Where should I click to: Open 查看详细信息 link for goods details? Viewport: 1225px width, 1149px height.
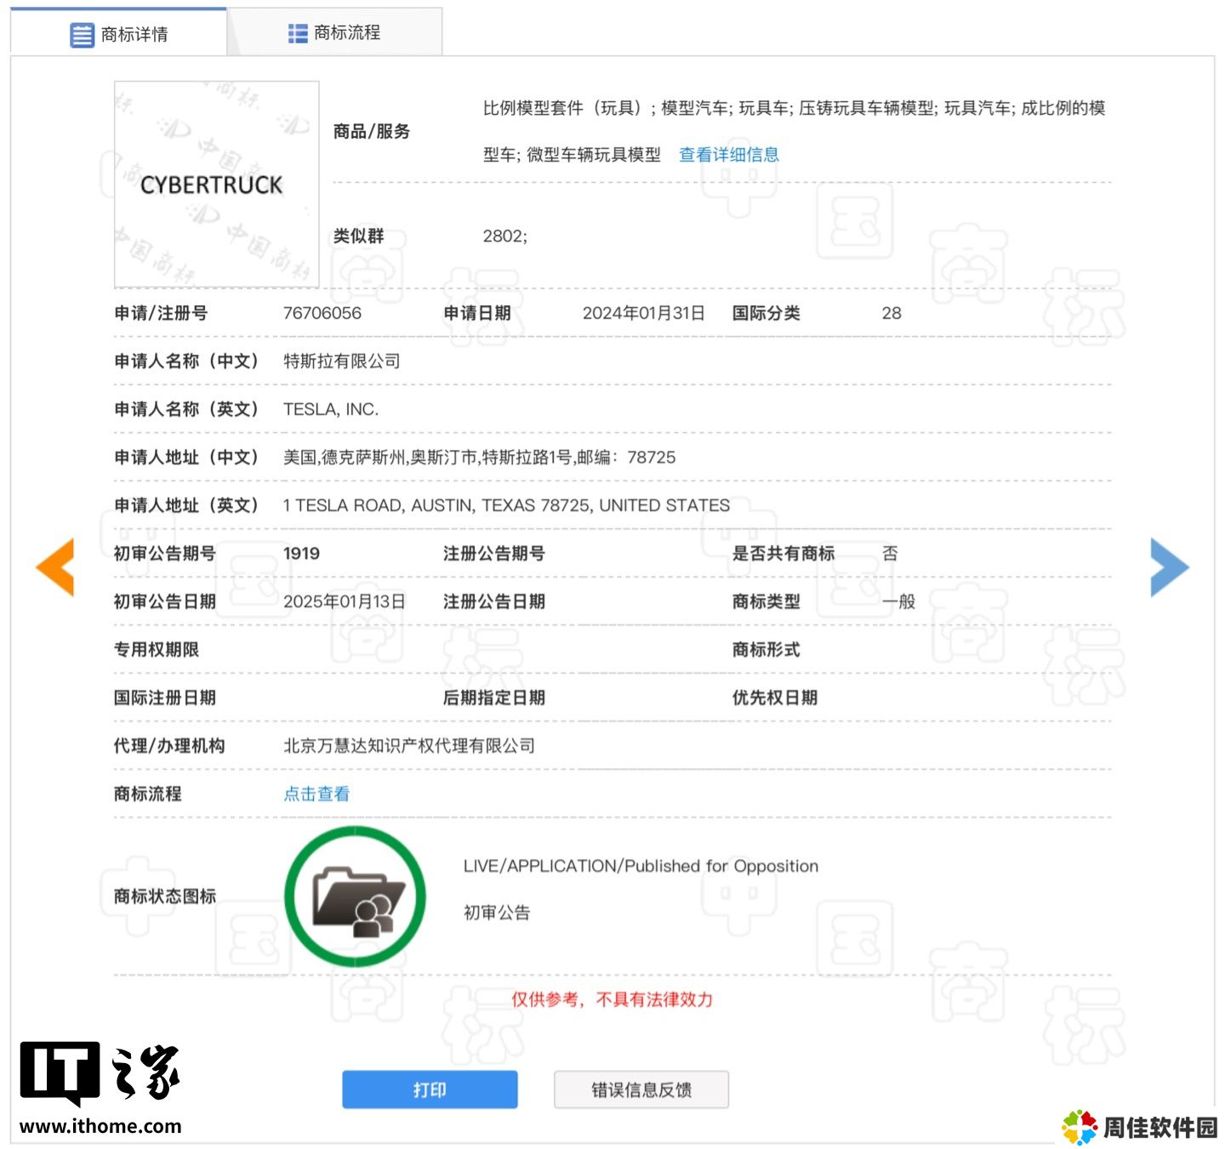pos(729,155)
